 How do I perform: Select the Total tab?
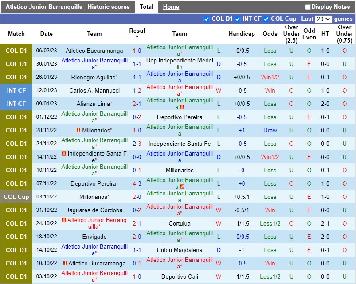146,7
